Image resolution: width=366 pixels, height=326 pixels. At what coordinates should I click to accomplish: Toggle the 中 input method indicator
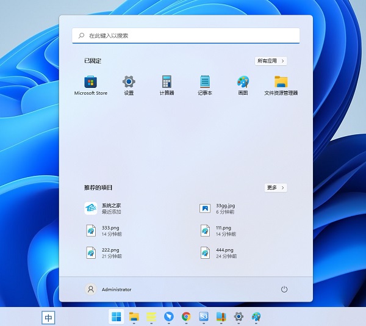49,317
